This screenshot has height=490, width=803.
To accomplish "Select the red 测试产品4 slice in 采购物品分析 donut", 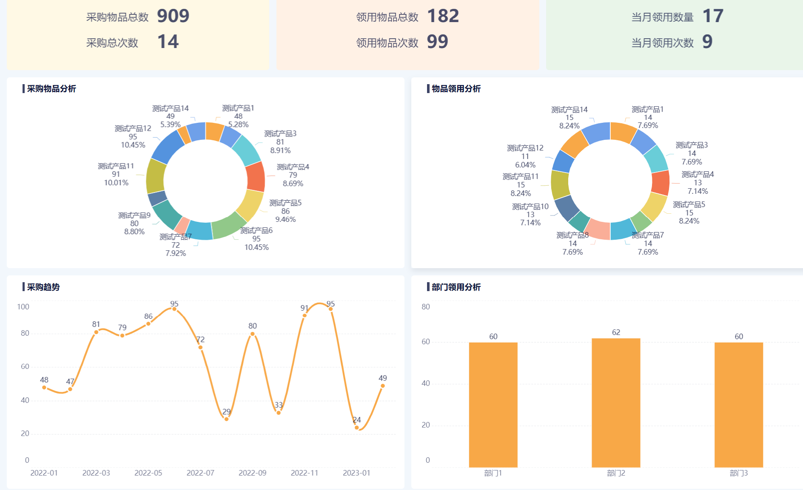I will click(256, 178).
